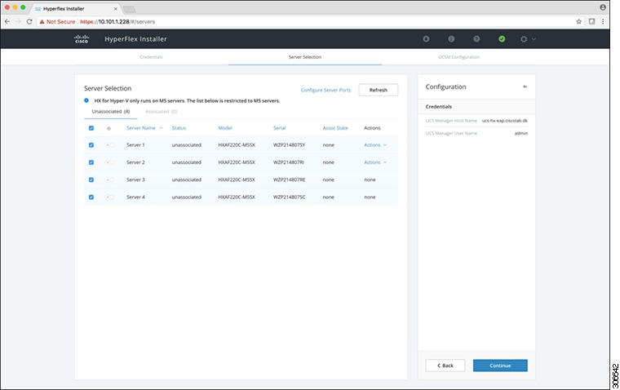Expand the settings gear dropdown menu

pos(528,38)
